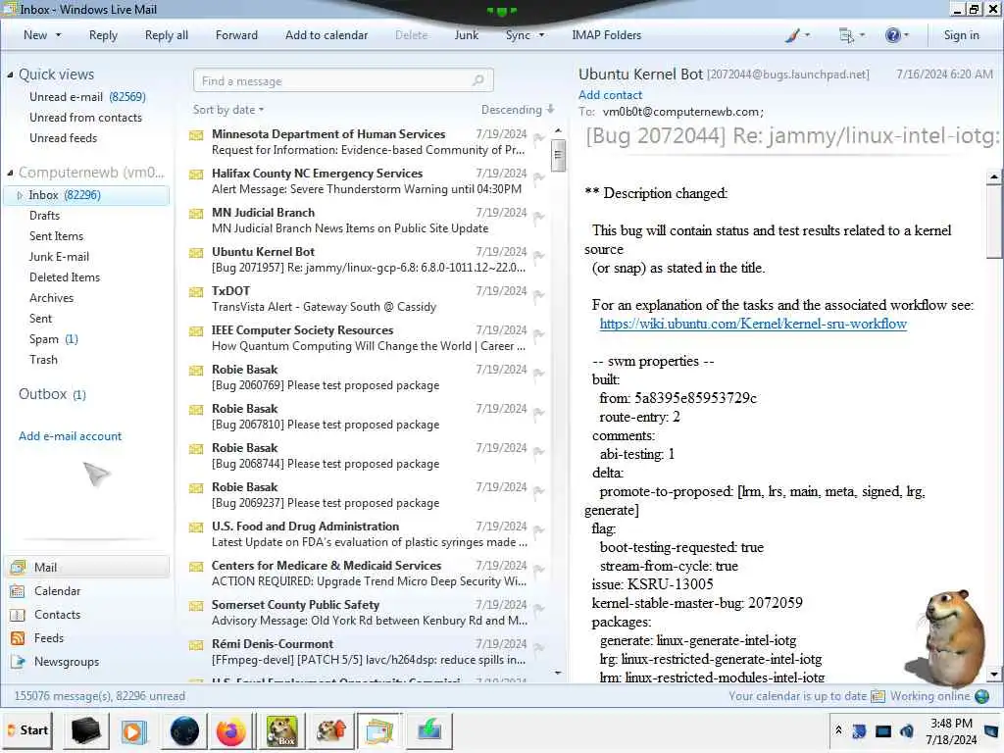Click Reply in the toolbar
This screenshot has height=753, width=1004.
(x=103, y=35)
